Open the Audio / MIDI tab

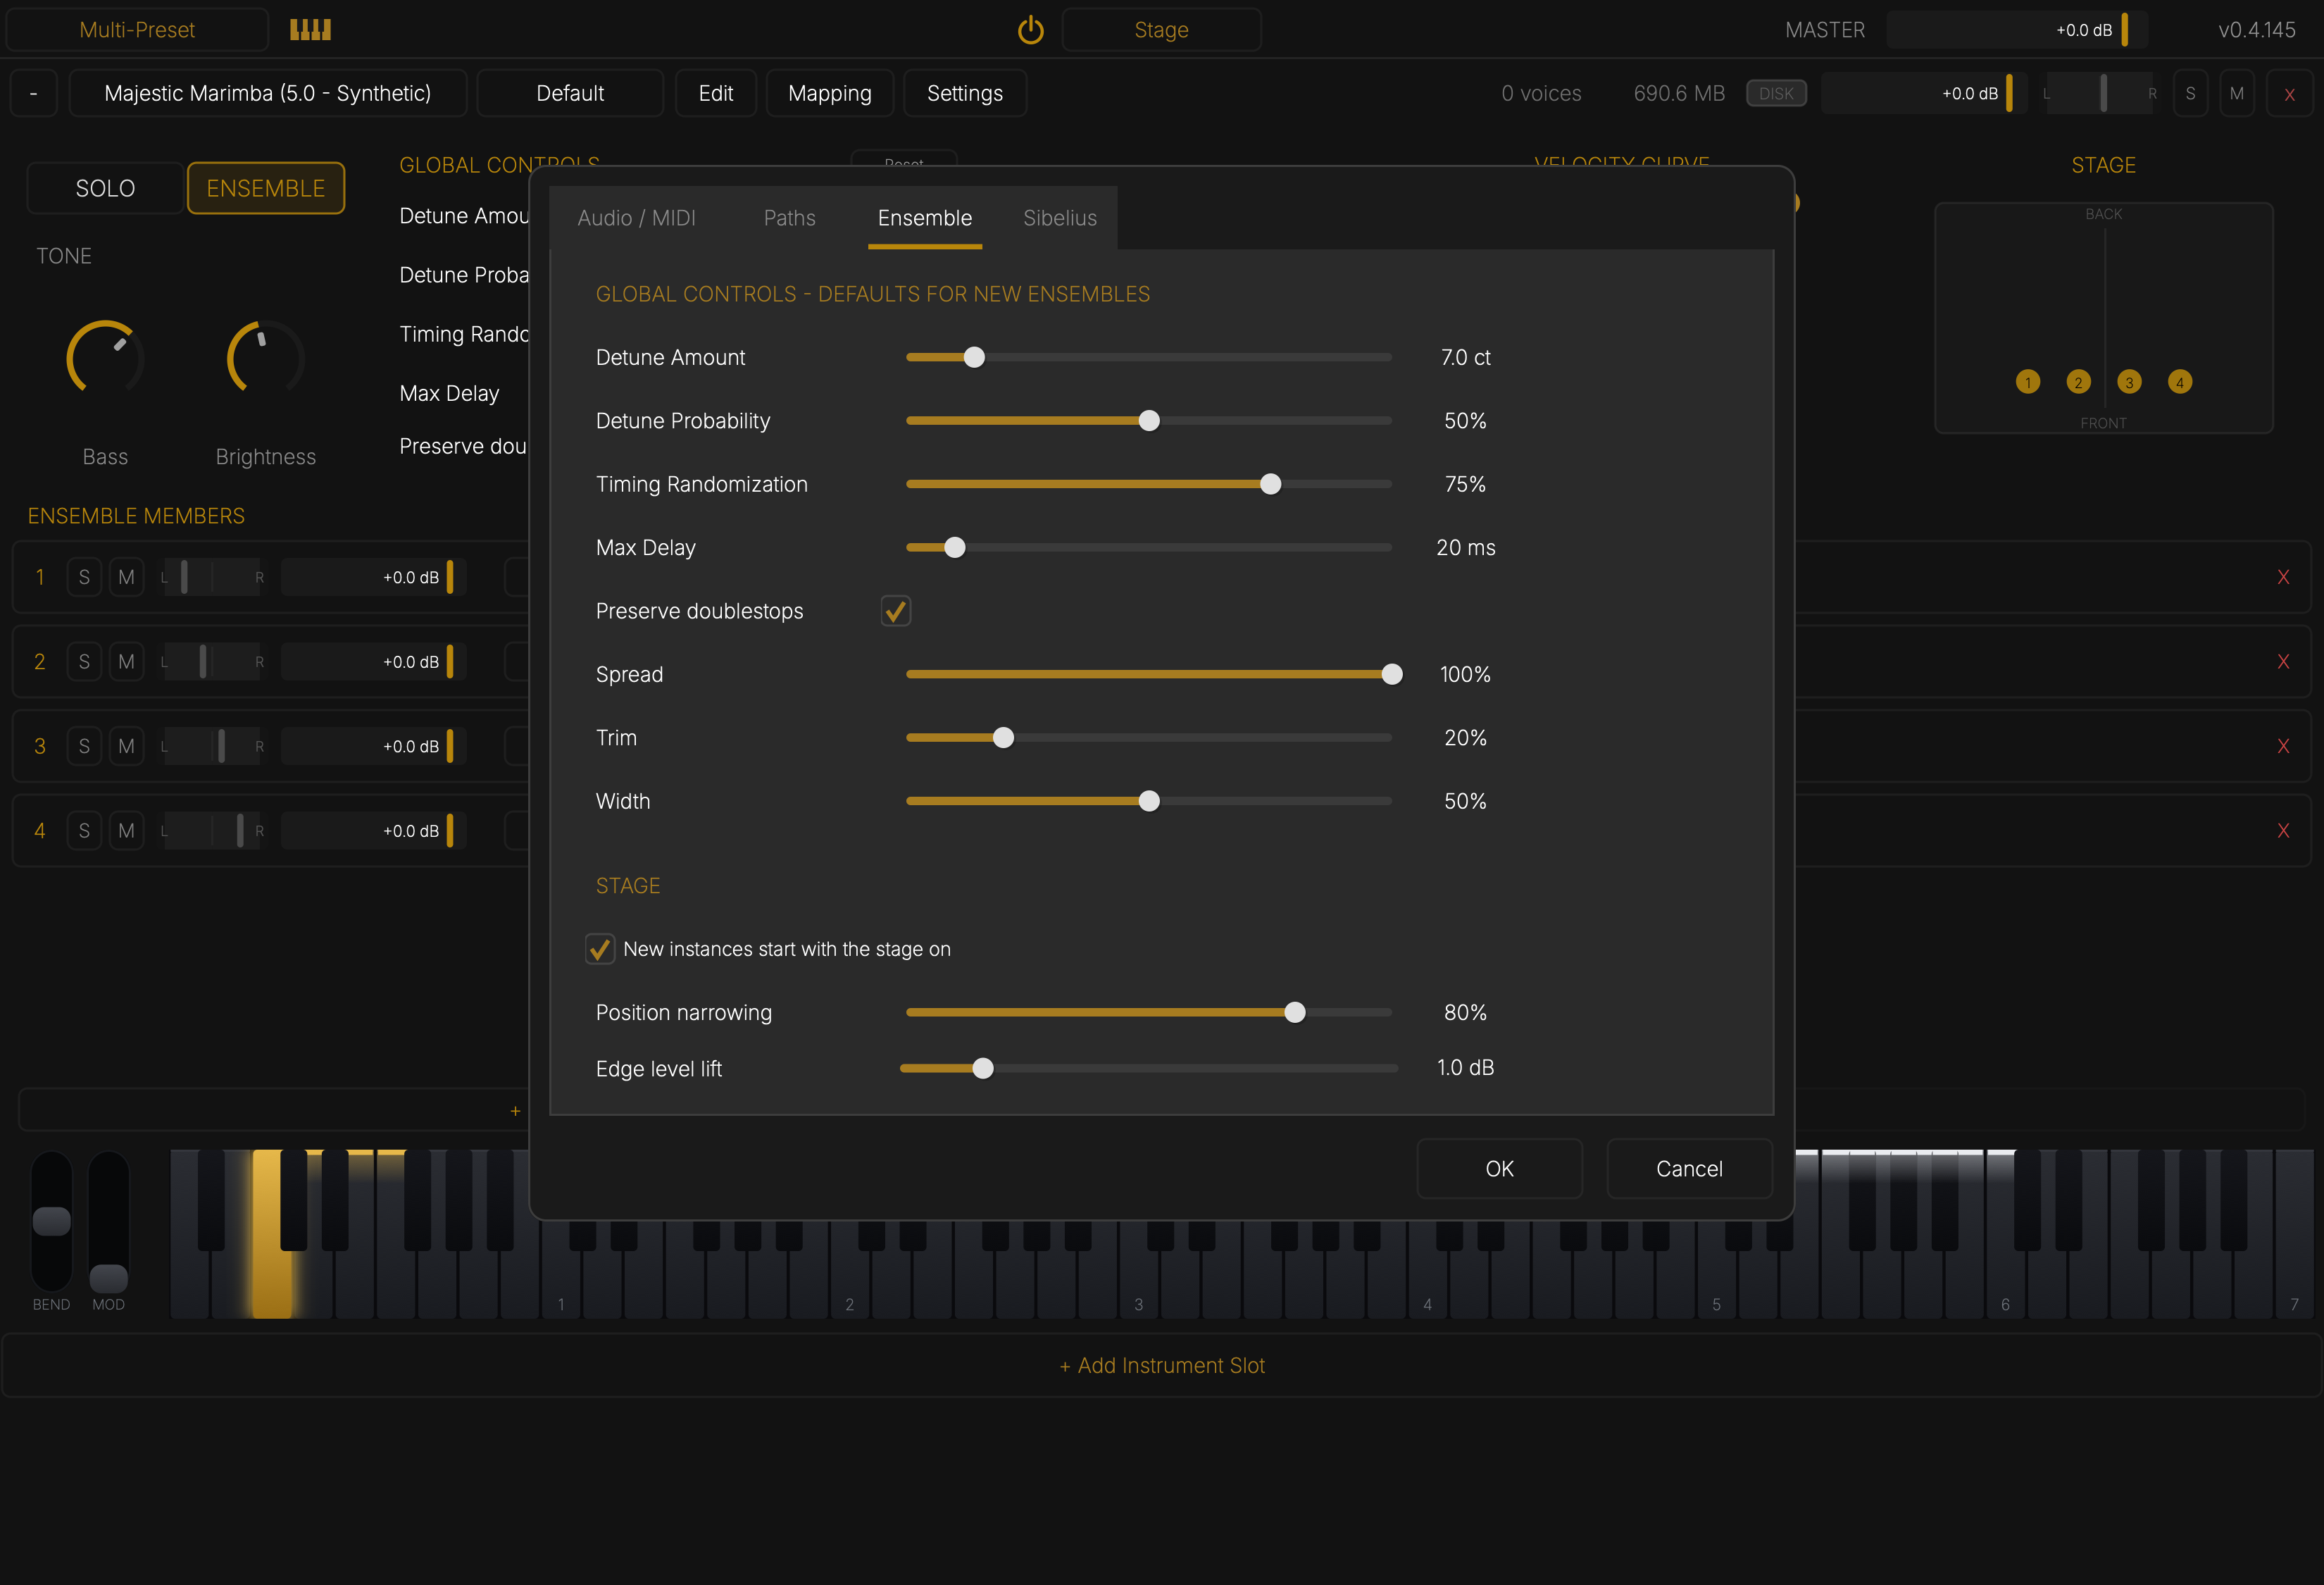click(x=636, y=218)
